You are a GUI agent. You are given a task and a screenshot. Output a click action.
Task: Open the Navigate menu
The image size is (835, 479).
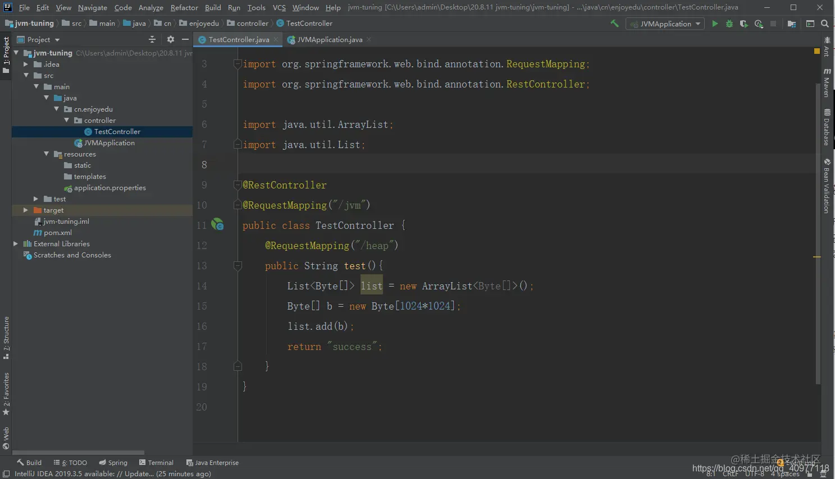point(93,7)
